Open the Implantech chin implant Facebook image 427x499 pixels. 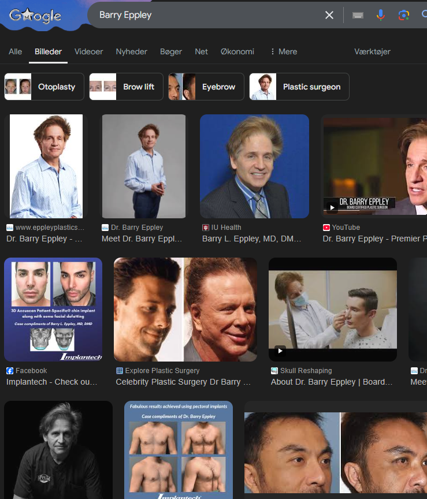(53, 310)
